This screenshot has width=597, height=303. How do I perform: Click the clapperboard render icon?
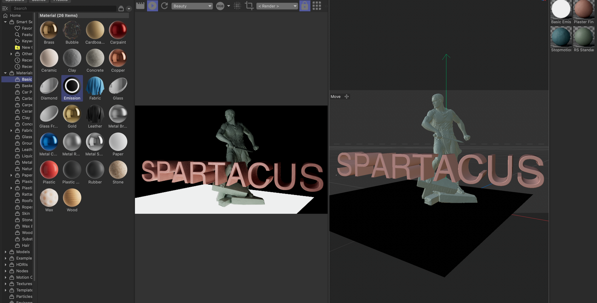[140, 6]
